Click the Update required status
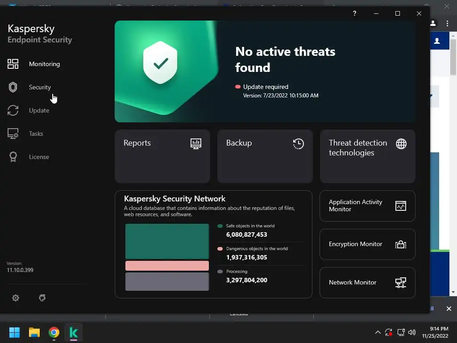The width and height of the screenshot is (457, 343). click(x=266, y=87)
